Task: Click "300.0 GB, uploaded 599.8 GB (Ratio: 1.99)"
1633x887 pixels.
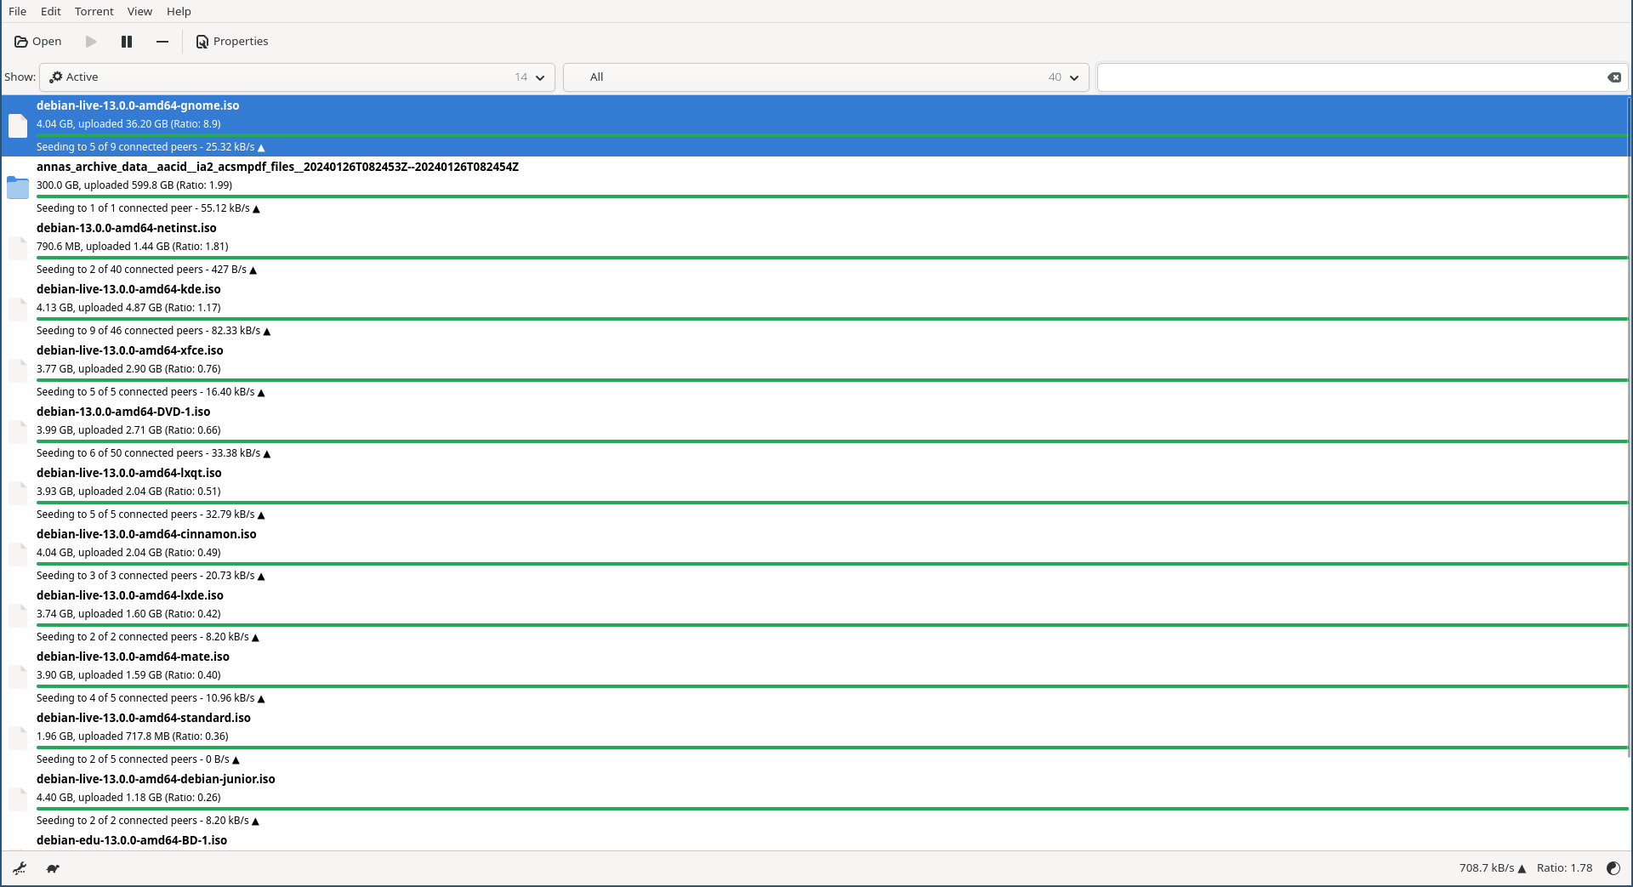Action: 134,185
